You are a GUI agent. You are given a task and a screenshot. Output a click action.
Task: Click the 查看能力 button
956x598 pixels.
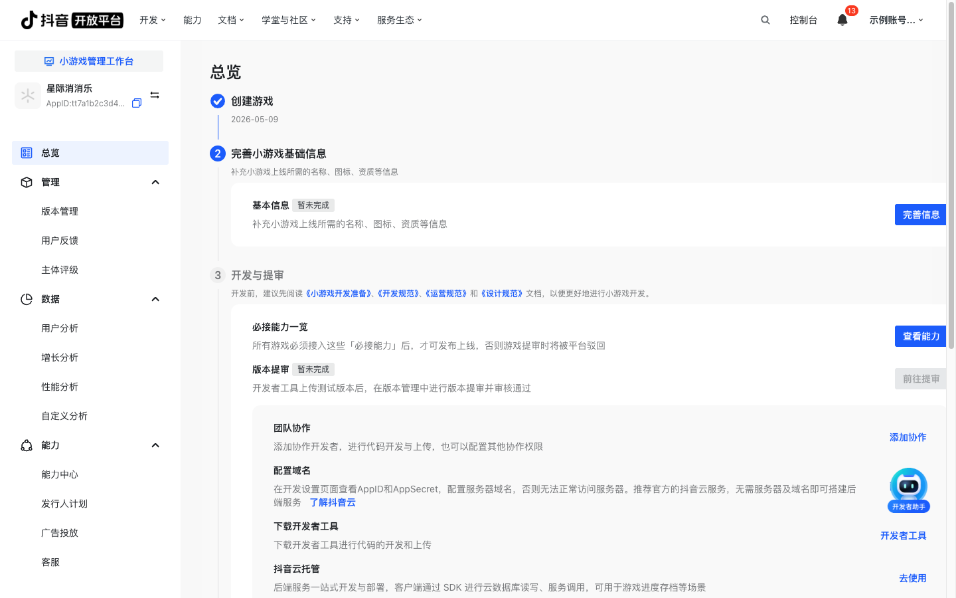[920, 336]
